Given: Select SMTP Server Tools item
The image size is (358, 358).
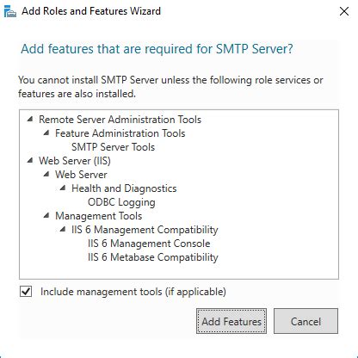Looking at the screenshot, I should [113, 147].
